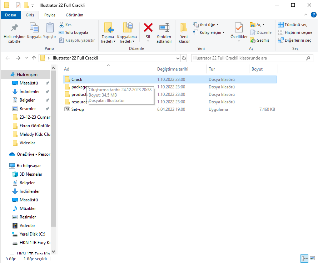Refresh the folder view
The width and height of the screenshot is (318, 263).
[x=184, y=58]
